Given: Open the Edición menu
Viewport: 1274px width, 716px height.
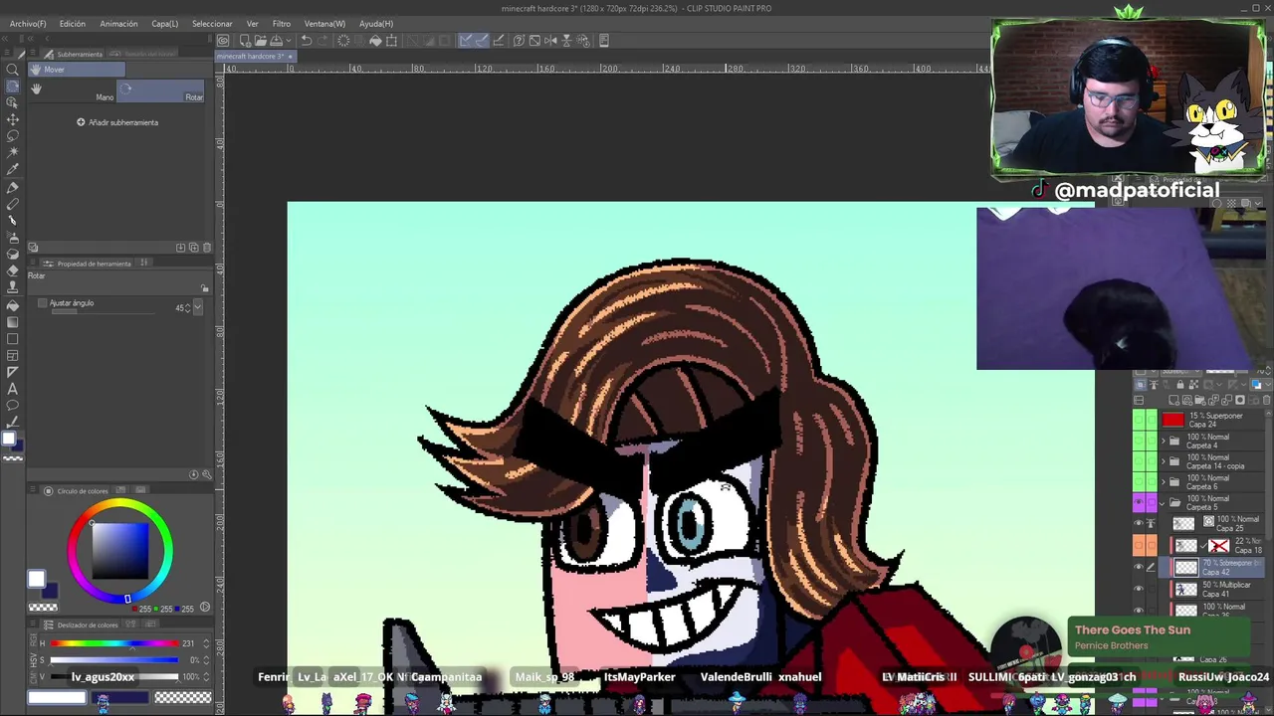Looking at the screenshot, I should click(73, 23).
